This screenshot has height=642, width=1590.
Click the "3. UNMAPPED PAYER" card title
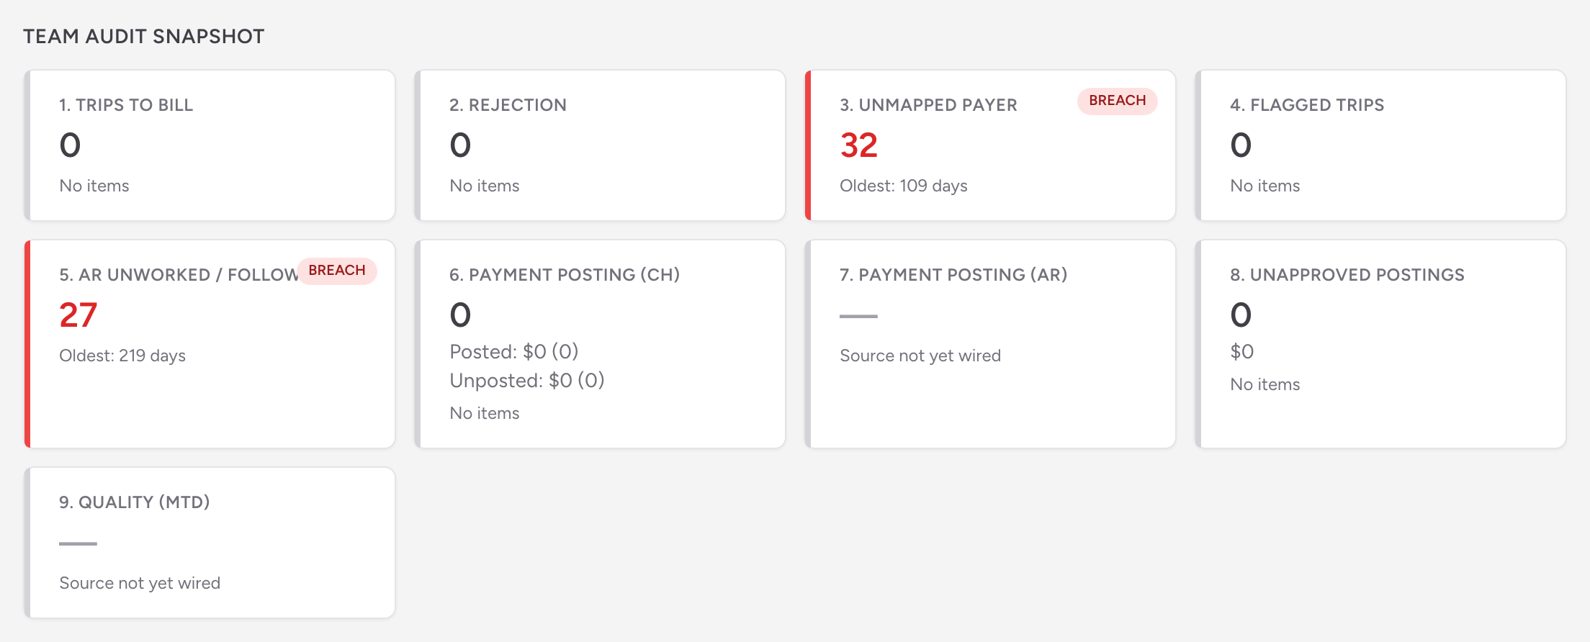[928, 105]
